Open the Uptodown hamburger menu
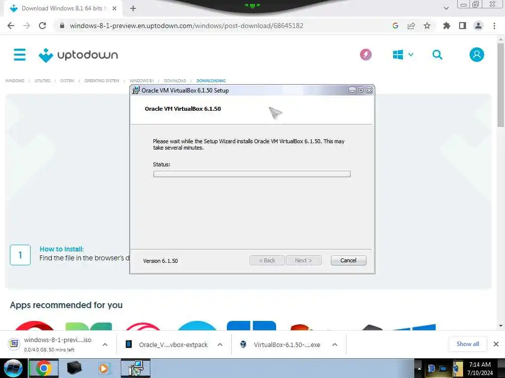This screenshot has height=378, width=505. tap(20, 55)
